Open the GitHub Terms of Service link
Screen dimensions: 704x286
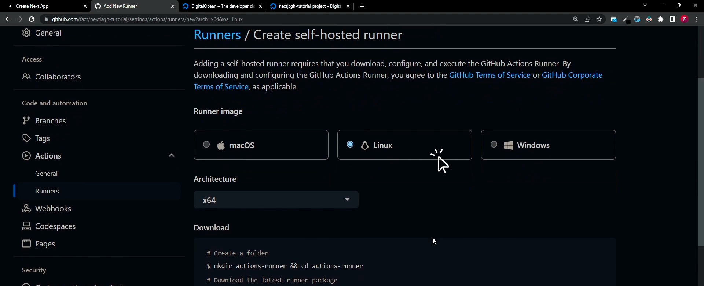[x=489, y=75]
